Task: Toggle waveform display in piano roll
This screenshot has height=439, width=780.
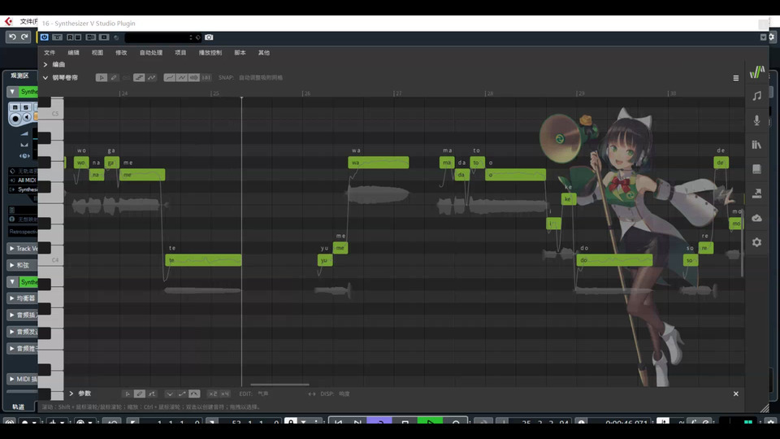Action: 194,78
